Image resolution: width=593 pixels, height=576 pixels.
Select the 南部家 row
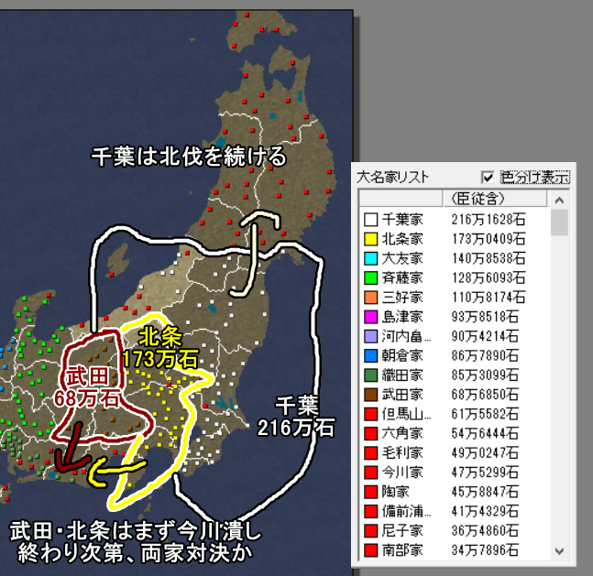(x=401, y=550)
